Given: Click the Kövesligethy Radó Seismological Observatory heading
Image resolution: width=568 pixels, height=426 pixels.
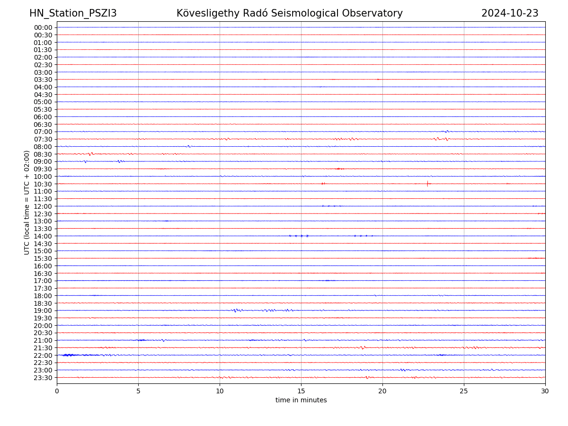Looking at the screenshot, I should (x=289, y=14).
